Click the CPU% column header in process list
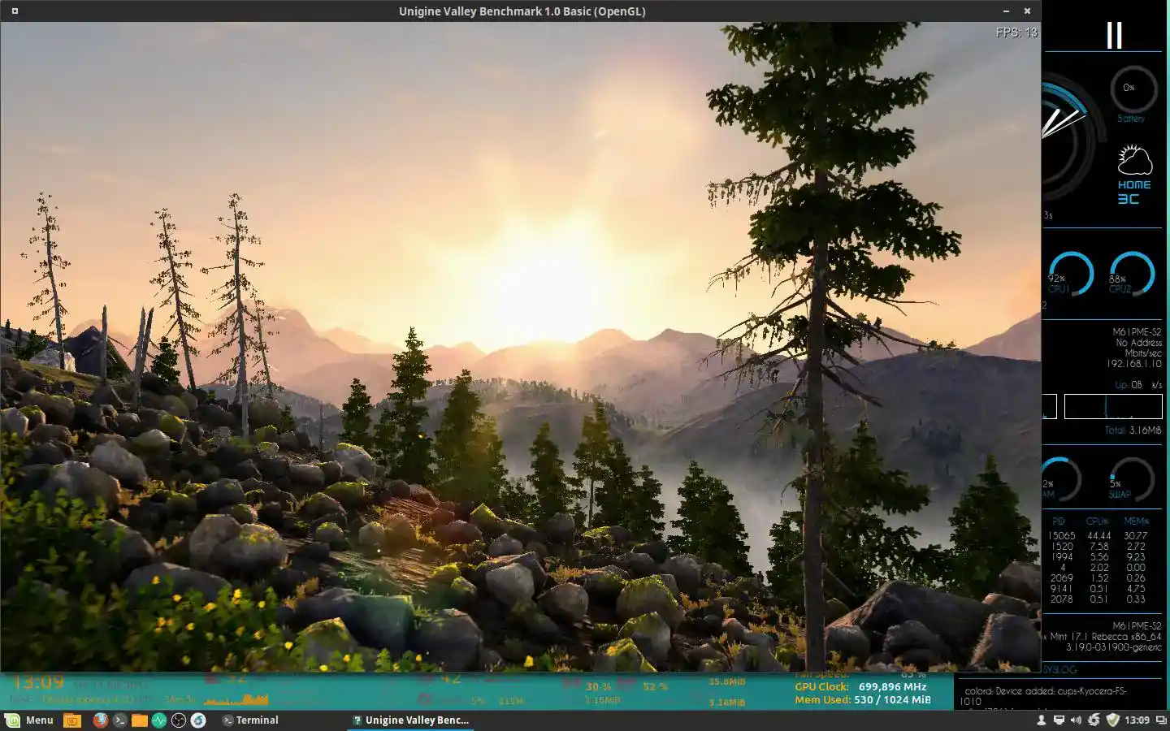The height and width of the screenshot is (731, 1170). click(x=1097, y=521)
